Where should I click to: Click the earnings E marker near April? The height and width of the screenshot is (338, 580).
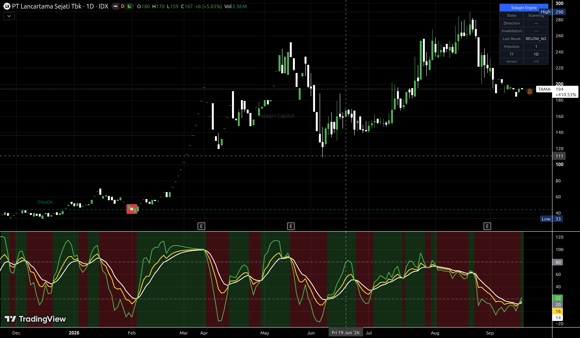tap(201, 226)
